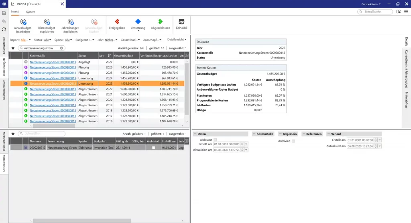The width and height of the screenshot is (411, 223).
Task: Click the Abgeschlossen green arrow icon
Action: pyautogui.click(x=160, y=22)
